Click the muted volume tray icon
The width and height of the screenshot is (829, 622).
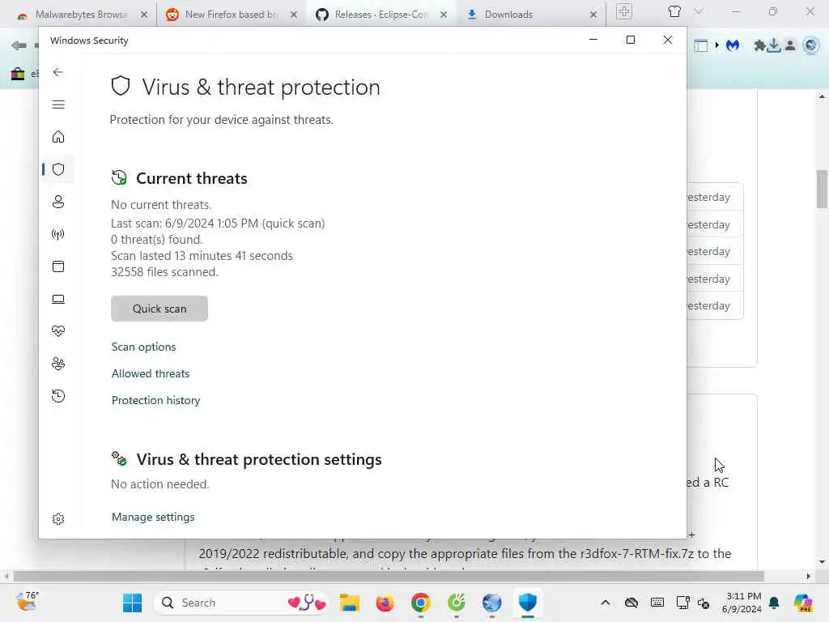(704, 603)
